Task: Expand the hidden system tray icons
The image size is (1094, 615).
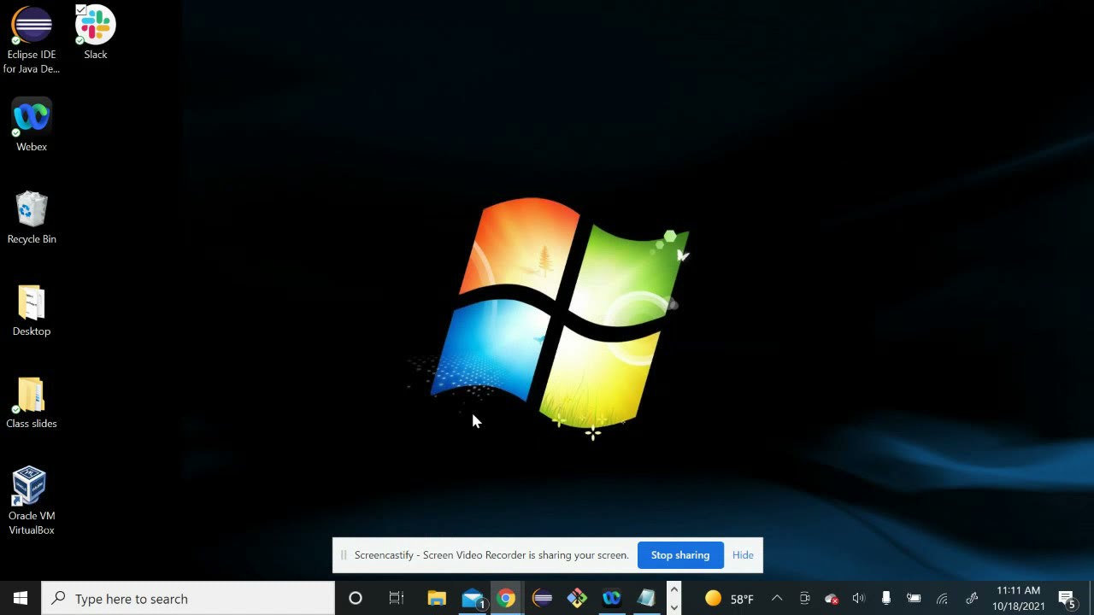Action: click(777, 599)
